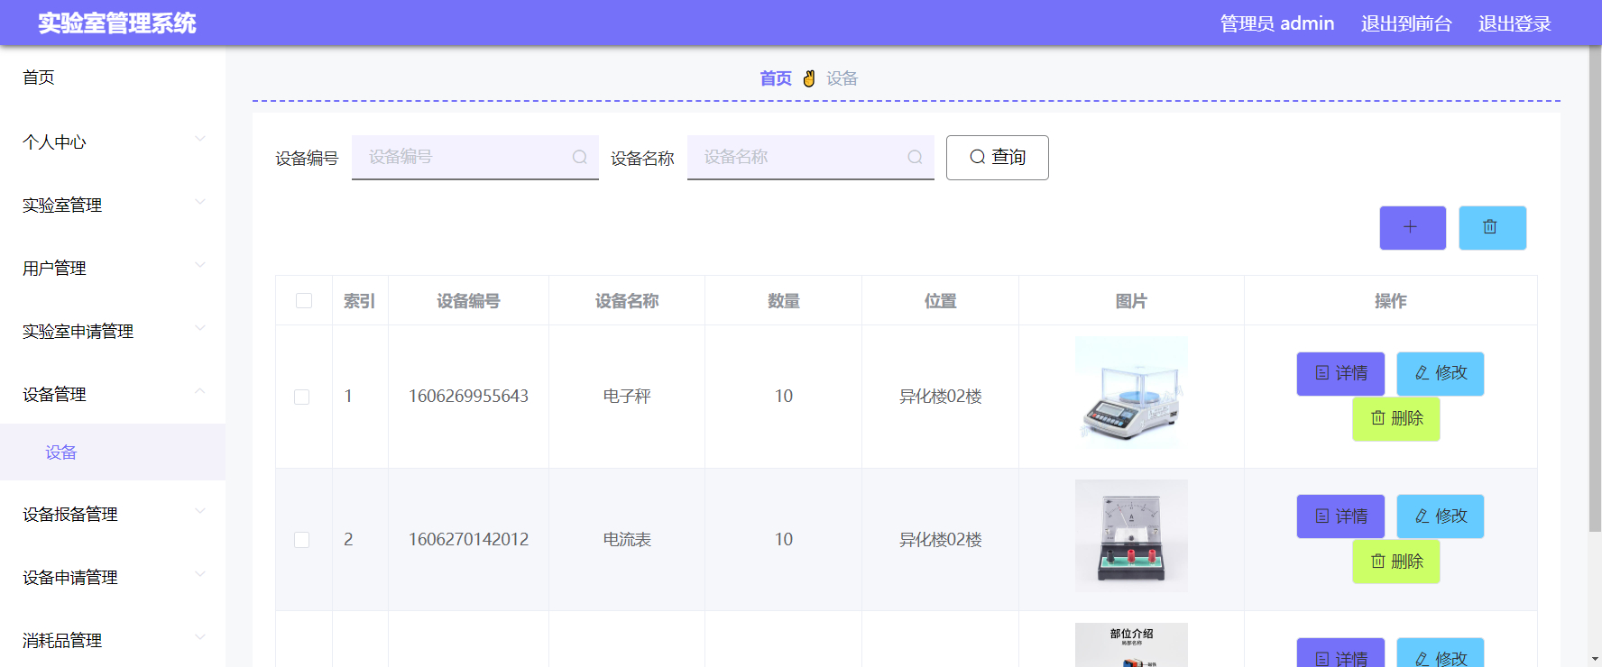Click 删除 for 电子秤 row
Screen dimensions: 1602x667
tap(1395, 418)
